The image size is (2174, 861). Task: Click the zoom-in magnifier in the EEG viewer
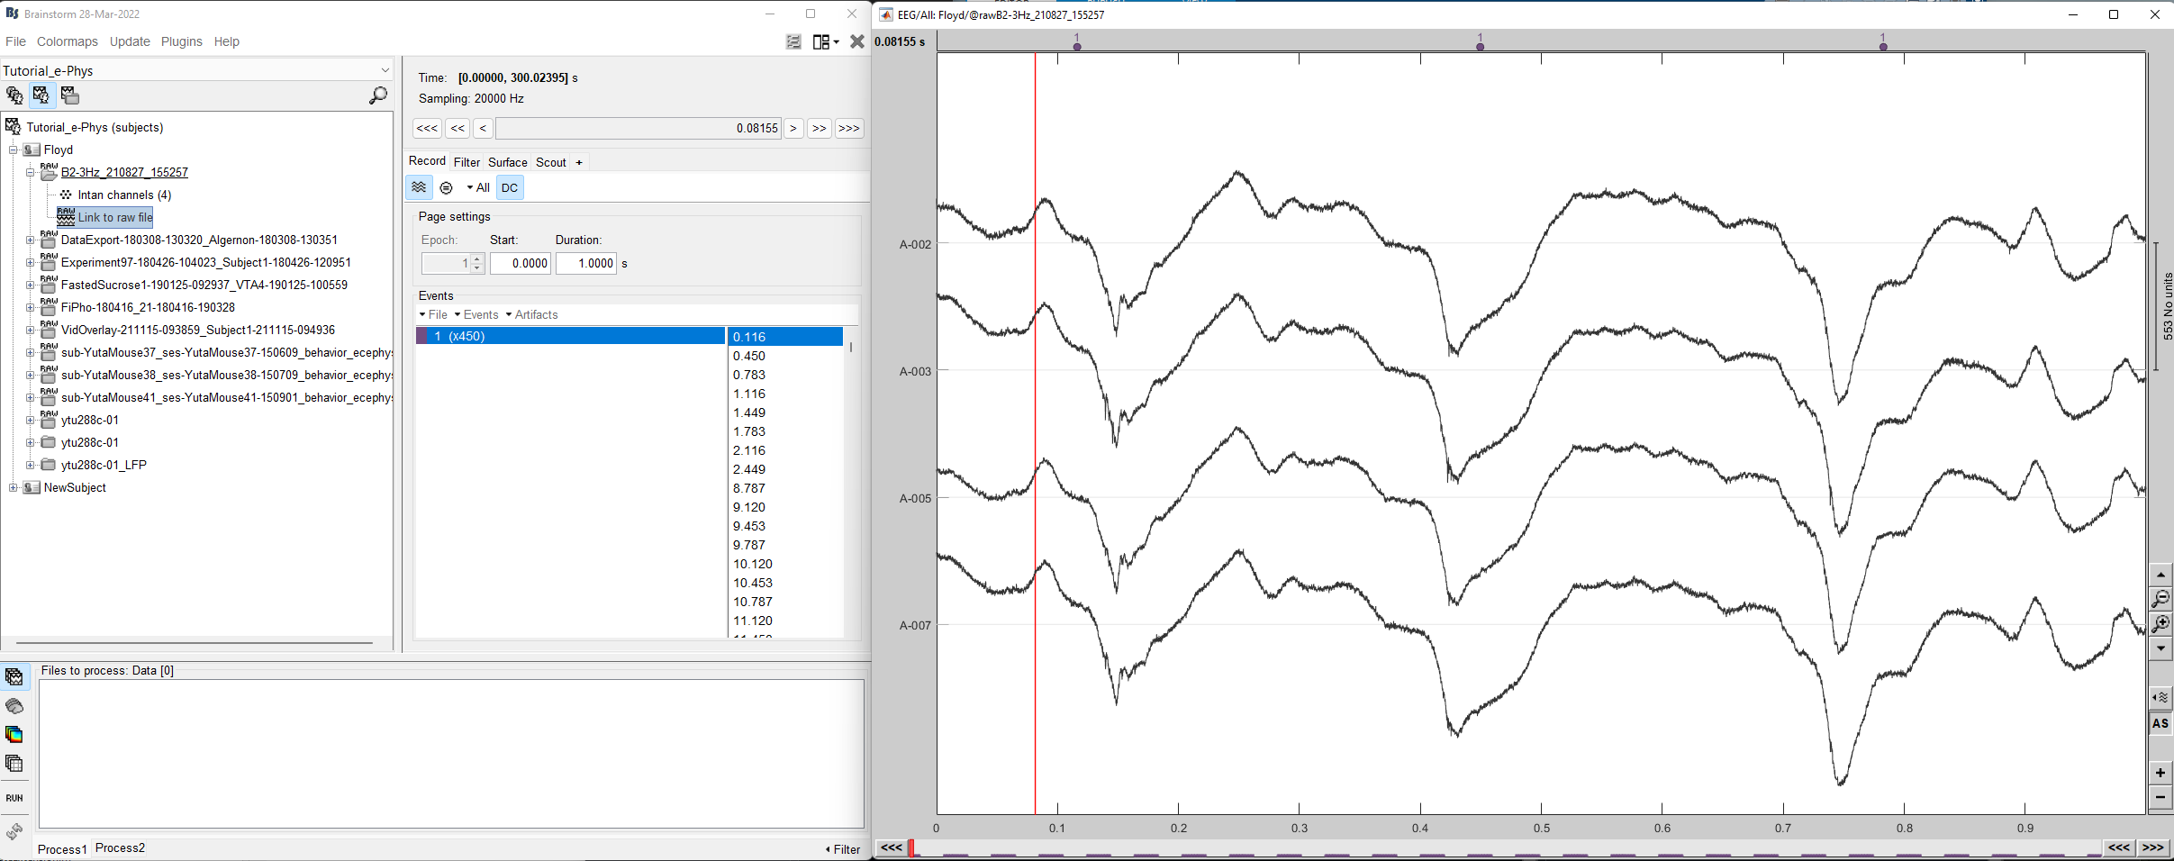2160,624
